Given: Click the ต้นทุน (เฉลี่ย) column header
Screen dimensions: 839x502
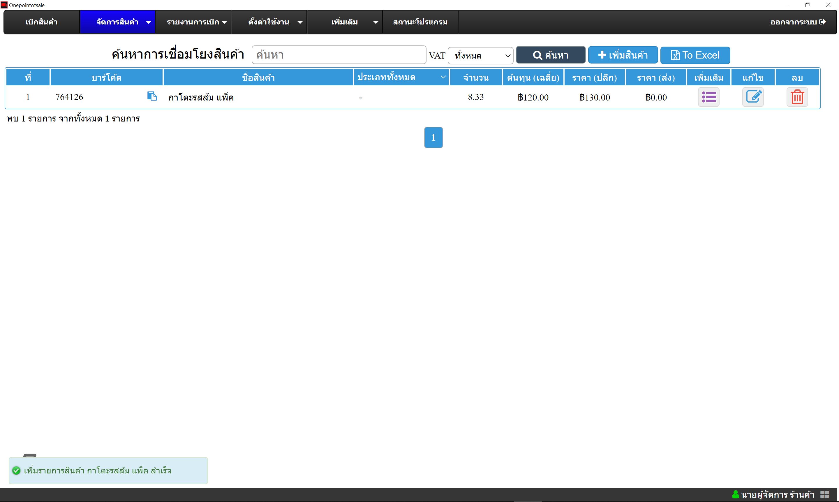Looking at the screenshot, I should click(533, 77).
